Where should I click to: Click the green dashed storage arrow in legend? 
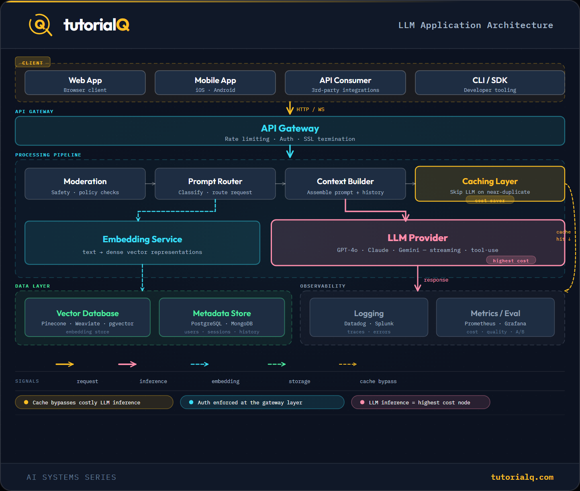point(277,364)
